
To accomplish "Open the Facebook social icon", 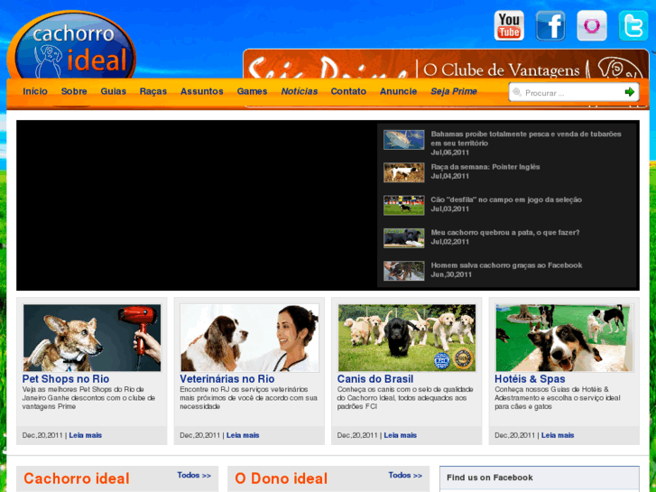I will (x=550, y=25).
